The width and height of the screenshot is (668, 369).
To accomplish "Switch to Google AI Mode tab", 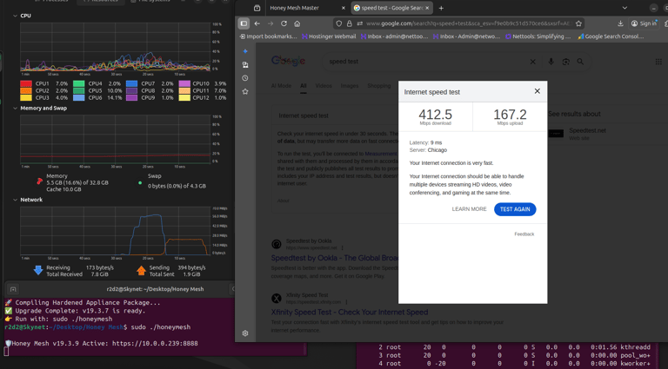I will [x=281, y=86].
